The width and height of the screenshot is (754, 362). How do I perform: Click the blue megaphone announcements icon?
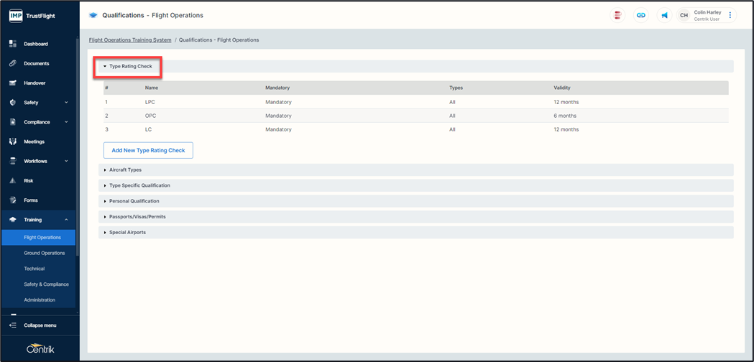tap(664, 15)
